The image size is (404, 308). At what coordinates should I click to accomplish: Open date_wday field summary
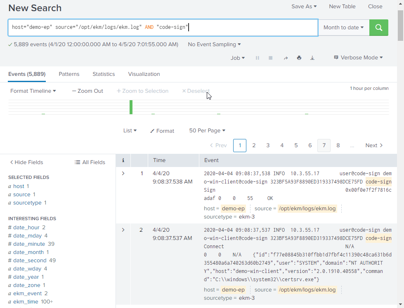pos(27,268)
